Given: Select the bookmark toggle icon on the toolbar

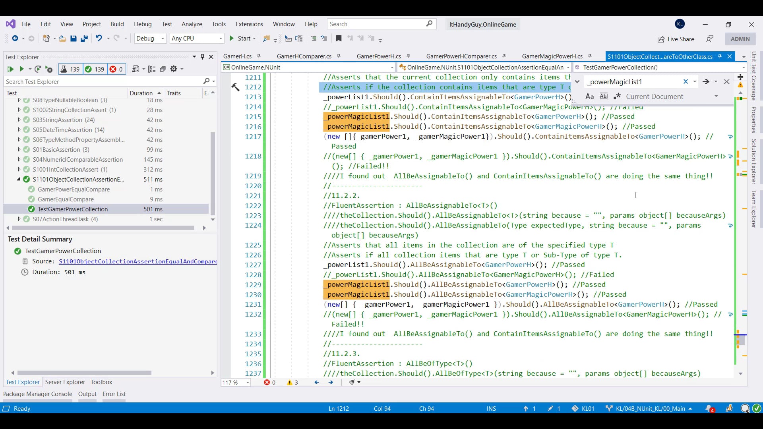Looking at the screenshot, I should point(339,39).
